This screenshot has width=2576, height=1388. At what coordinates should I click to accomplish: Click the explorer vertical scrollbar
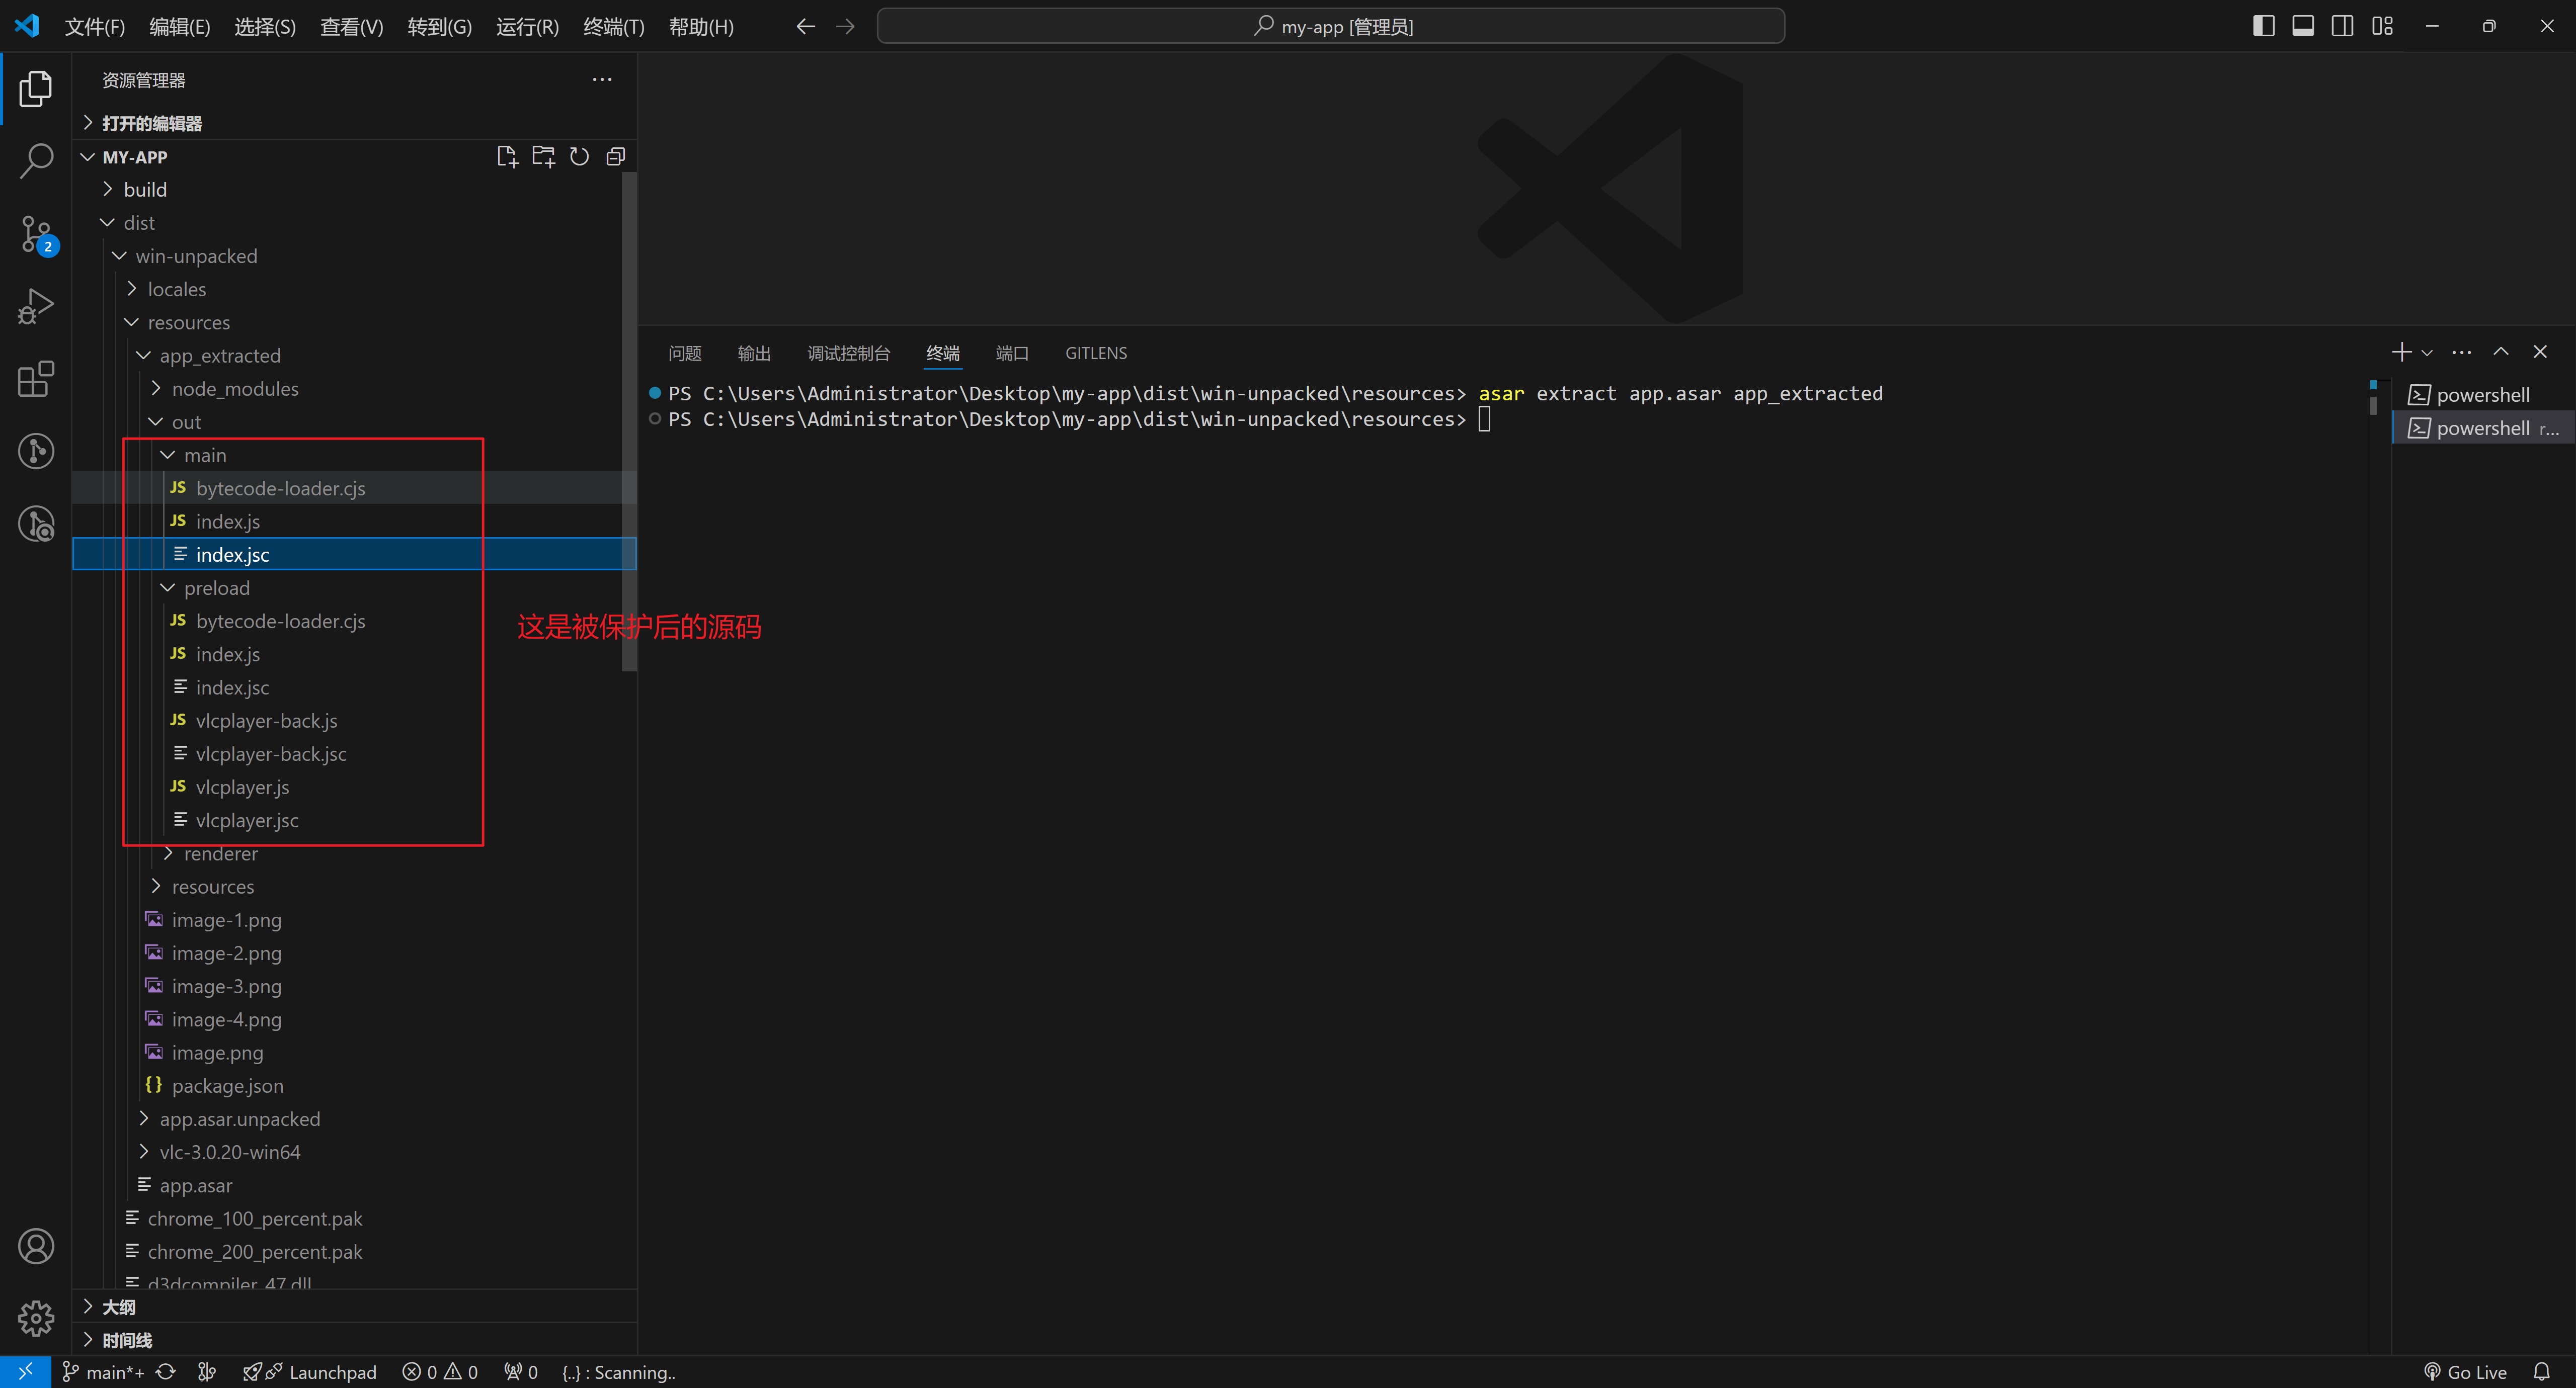pyautogui.click(x=629, y=422)
